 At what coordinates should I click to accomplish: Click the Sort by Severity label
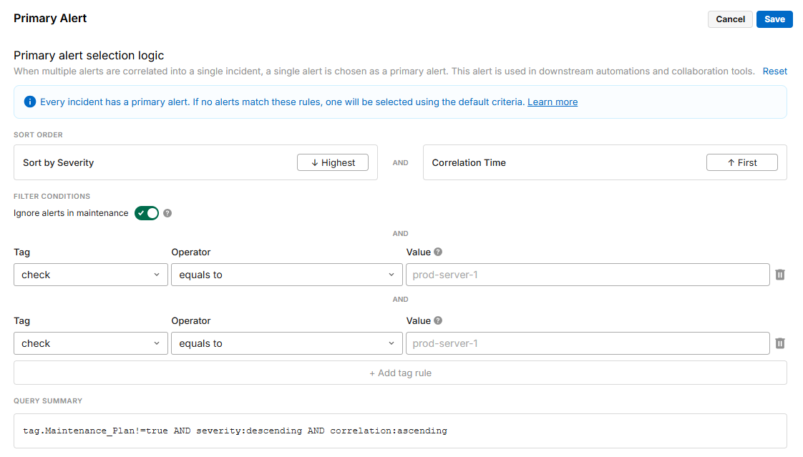pos(59,163)
